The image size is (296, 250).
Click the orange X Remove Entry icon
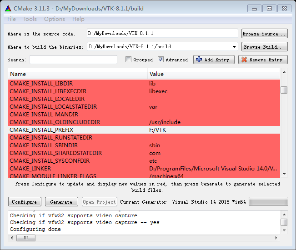pos(244,60)
